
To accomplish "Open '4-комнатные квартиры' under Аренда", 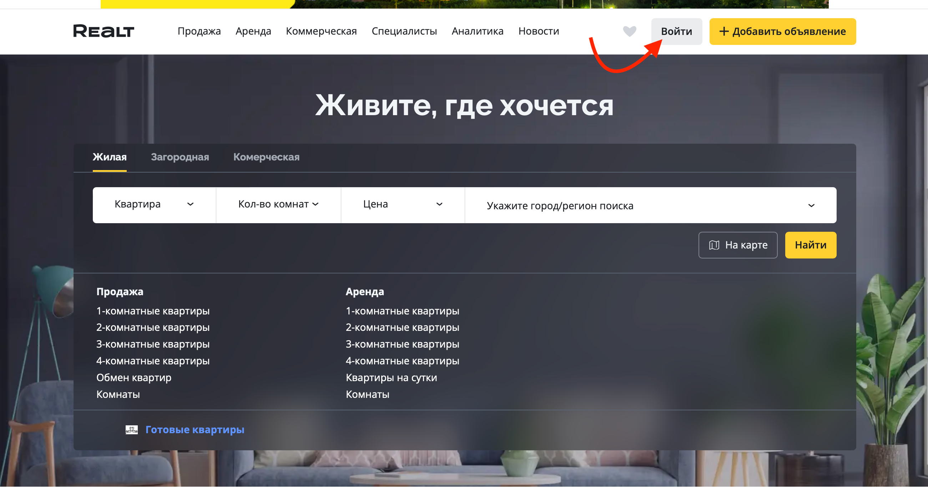I will coord(402,361).
